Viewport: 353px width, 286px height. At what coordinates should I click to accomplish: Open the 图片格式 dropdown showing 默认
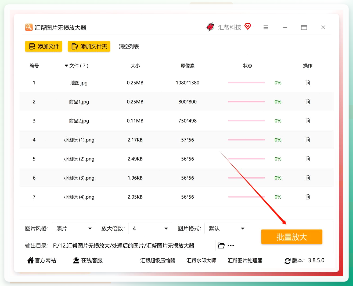tap(227, 228)
